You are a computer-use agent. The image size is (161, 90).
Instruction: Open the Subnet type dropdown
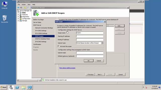coord(102,43)
